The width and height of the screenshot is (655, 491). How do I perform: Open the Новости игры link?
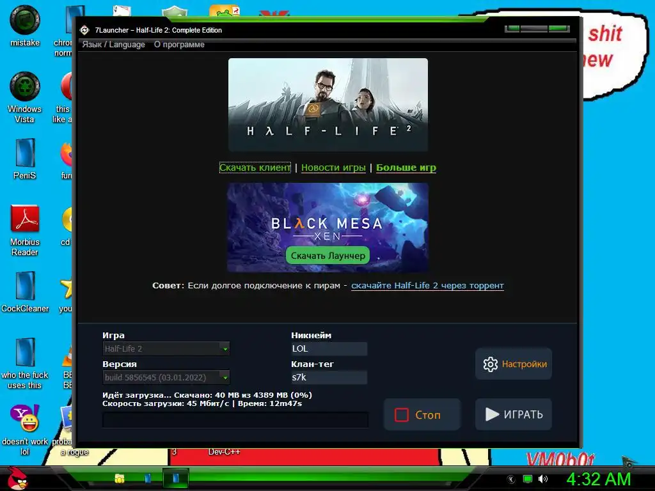(x=333, y=168)
